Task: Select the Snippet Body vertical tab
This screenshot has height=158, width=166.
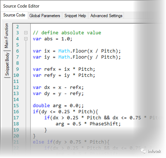Action: (7, 64)
